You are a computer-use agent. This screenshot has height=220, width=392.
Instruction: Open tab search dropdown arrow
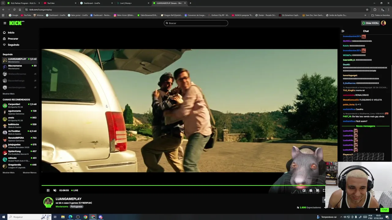(3, 3)
